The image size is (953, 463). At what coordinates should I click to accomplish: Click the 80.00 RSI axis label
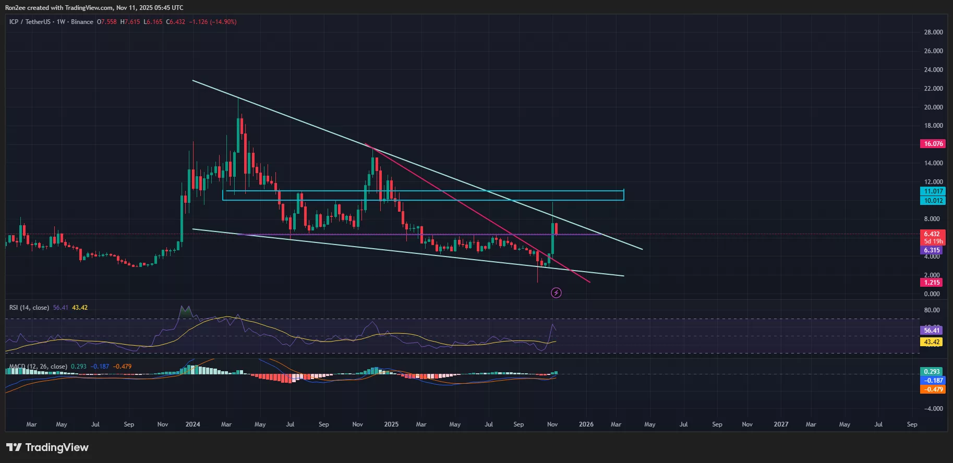[932, 310]
